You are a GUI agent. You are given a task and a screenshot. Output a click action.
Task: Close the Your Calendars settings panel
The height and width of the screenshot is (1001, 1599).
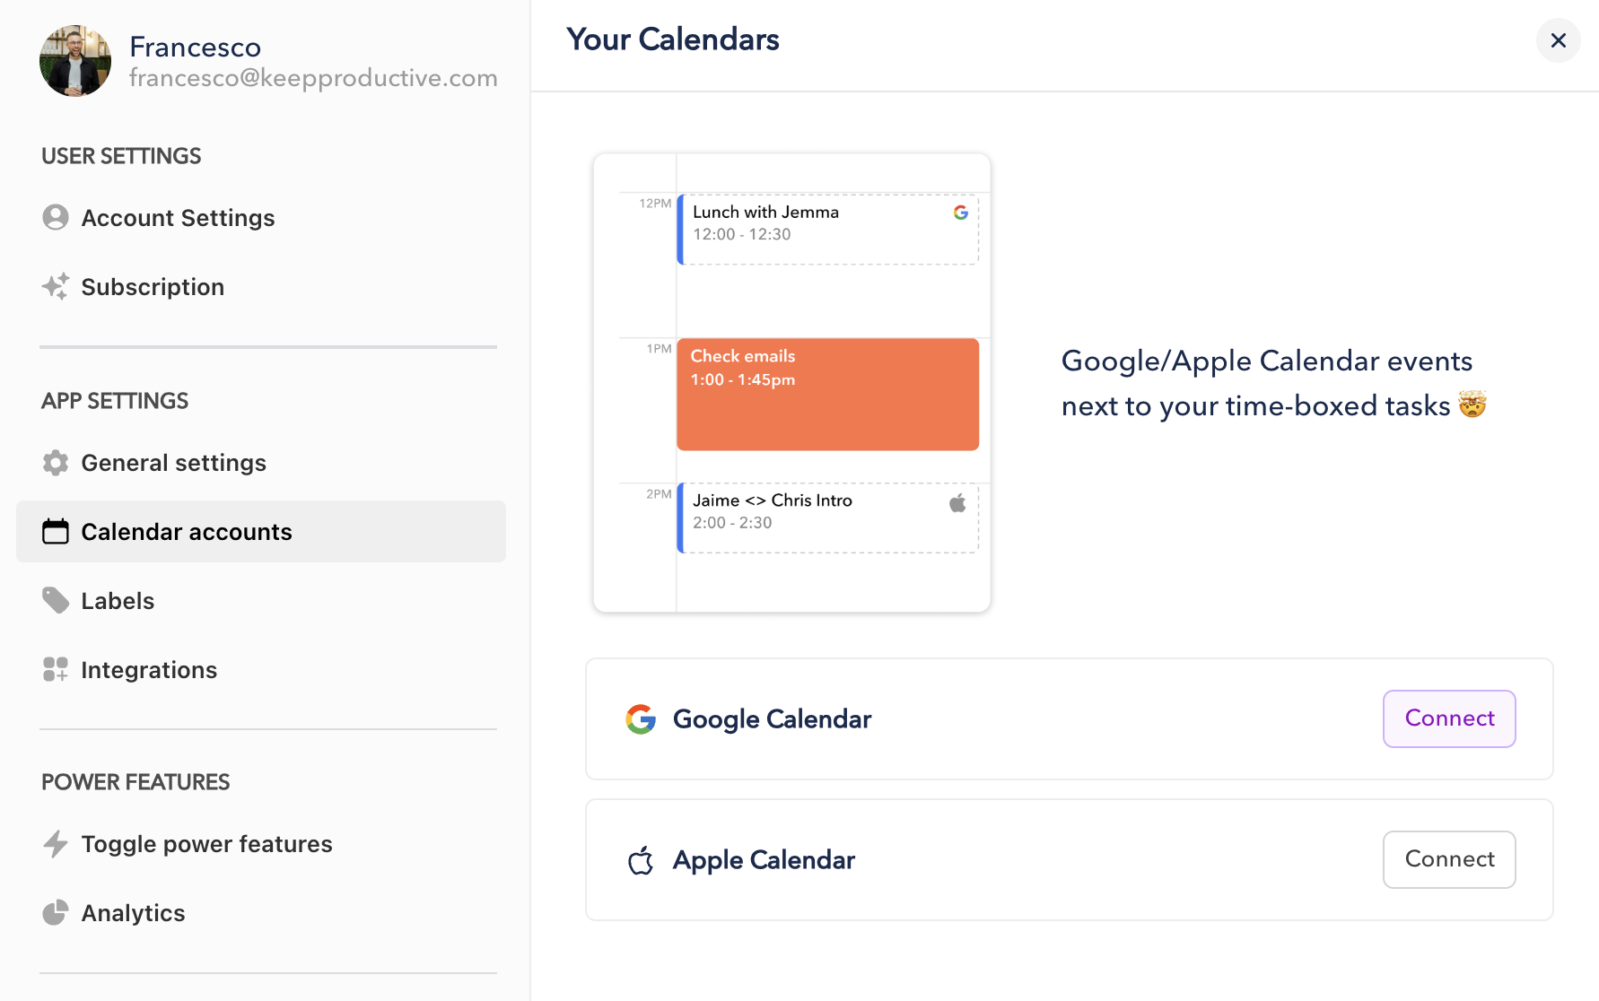point(1559,40)
